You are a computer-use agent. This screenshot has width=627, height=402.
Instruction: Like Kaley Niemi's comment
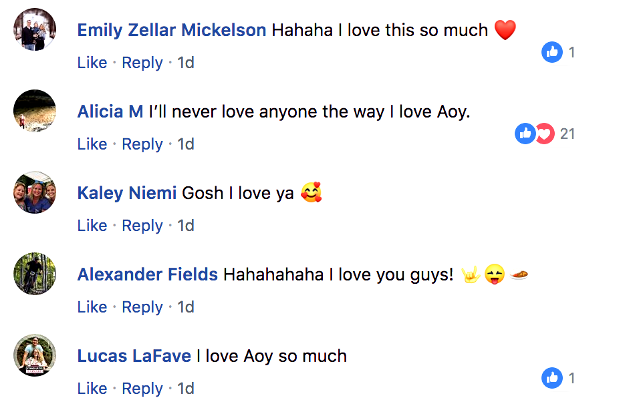tap(92, 226)
